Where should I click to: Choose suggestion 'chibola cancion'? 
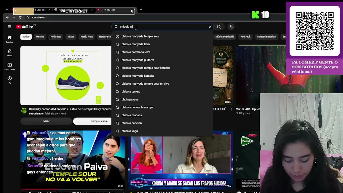click(x=162, y=123)
